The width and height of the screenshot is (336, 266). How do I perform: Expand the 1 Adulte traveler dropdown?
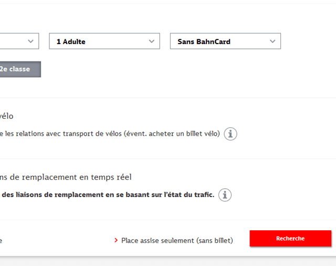click(104, 41)
